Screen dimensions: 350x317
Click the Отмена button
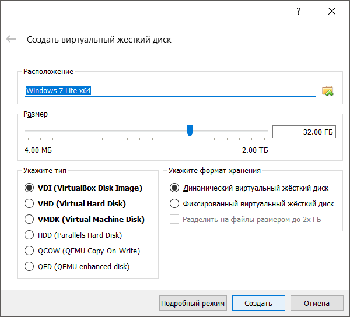[x=317, y=303]
